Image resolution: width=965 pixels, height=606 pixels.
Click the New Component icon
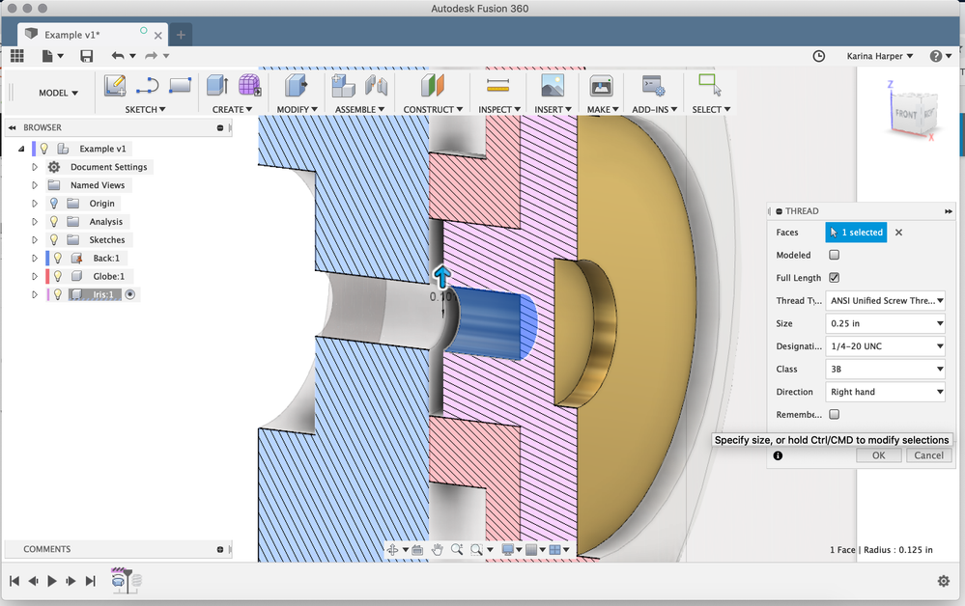tap(343, 86)
